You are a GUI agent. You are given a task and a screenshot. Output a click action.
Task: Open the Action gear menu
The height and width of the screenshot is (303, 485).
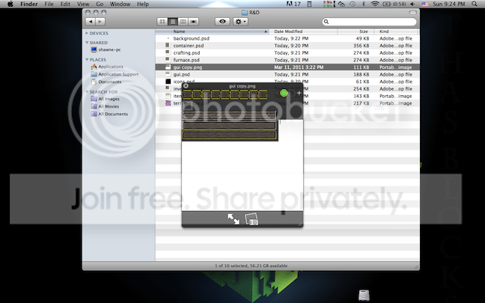[x=241, y=22]
